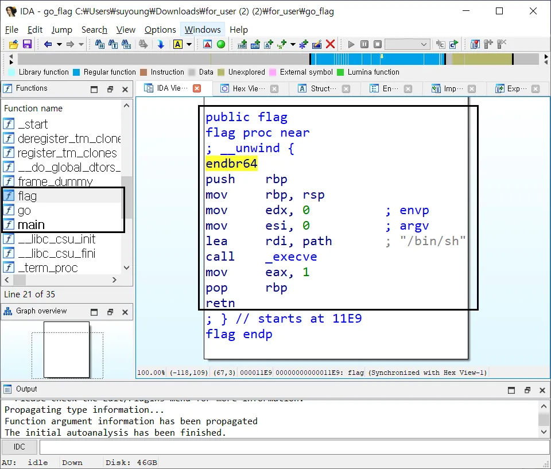This screenshot has width=551, height=469.
Task: Click the IDC command input field
Action: pos(287,447)
